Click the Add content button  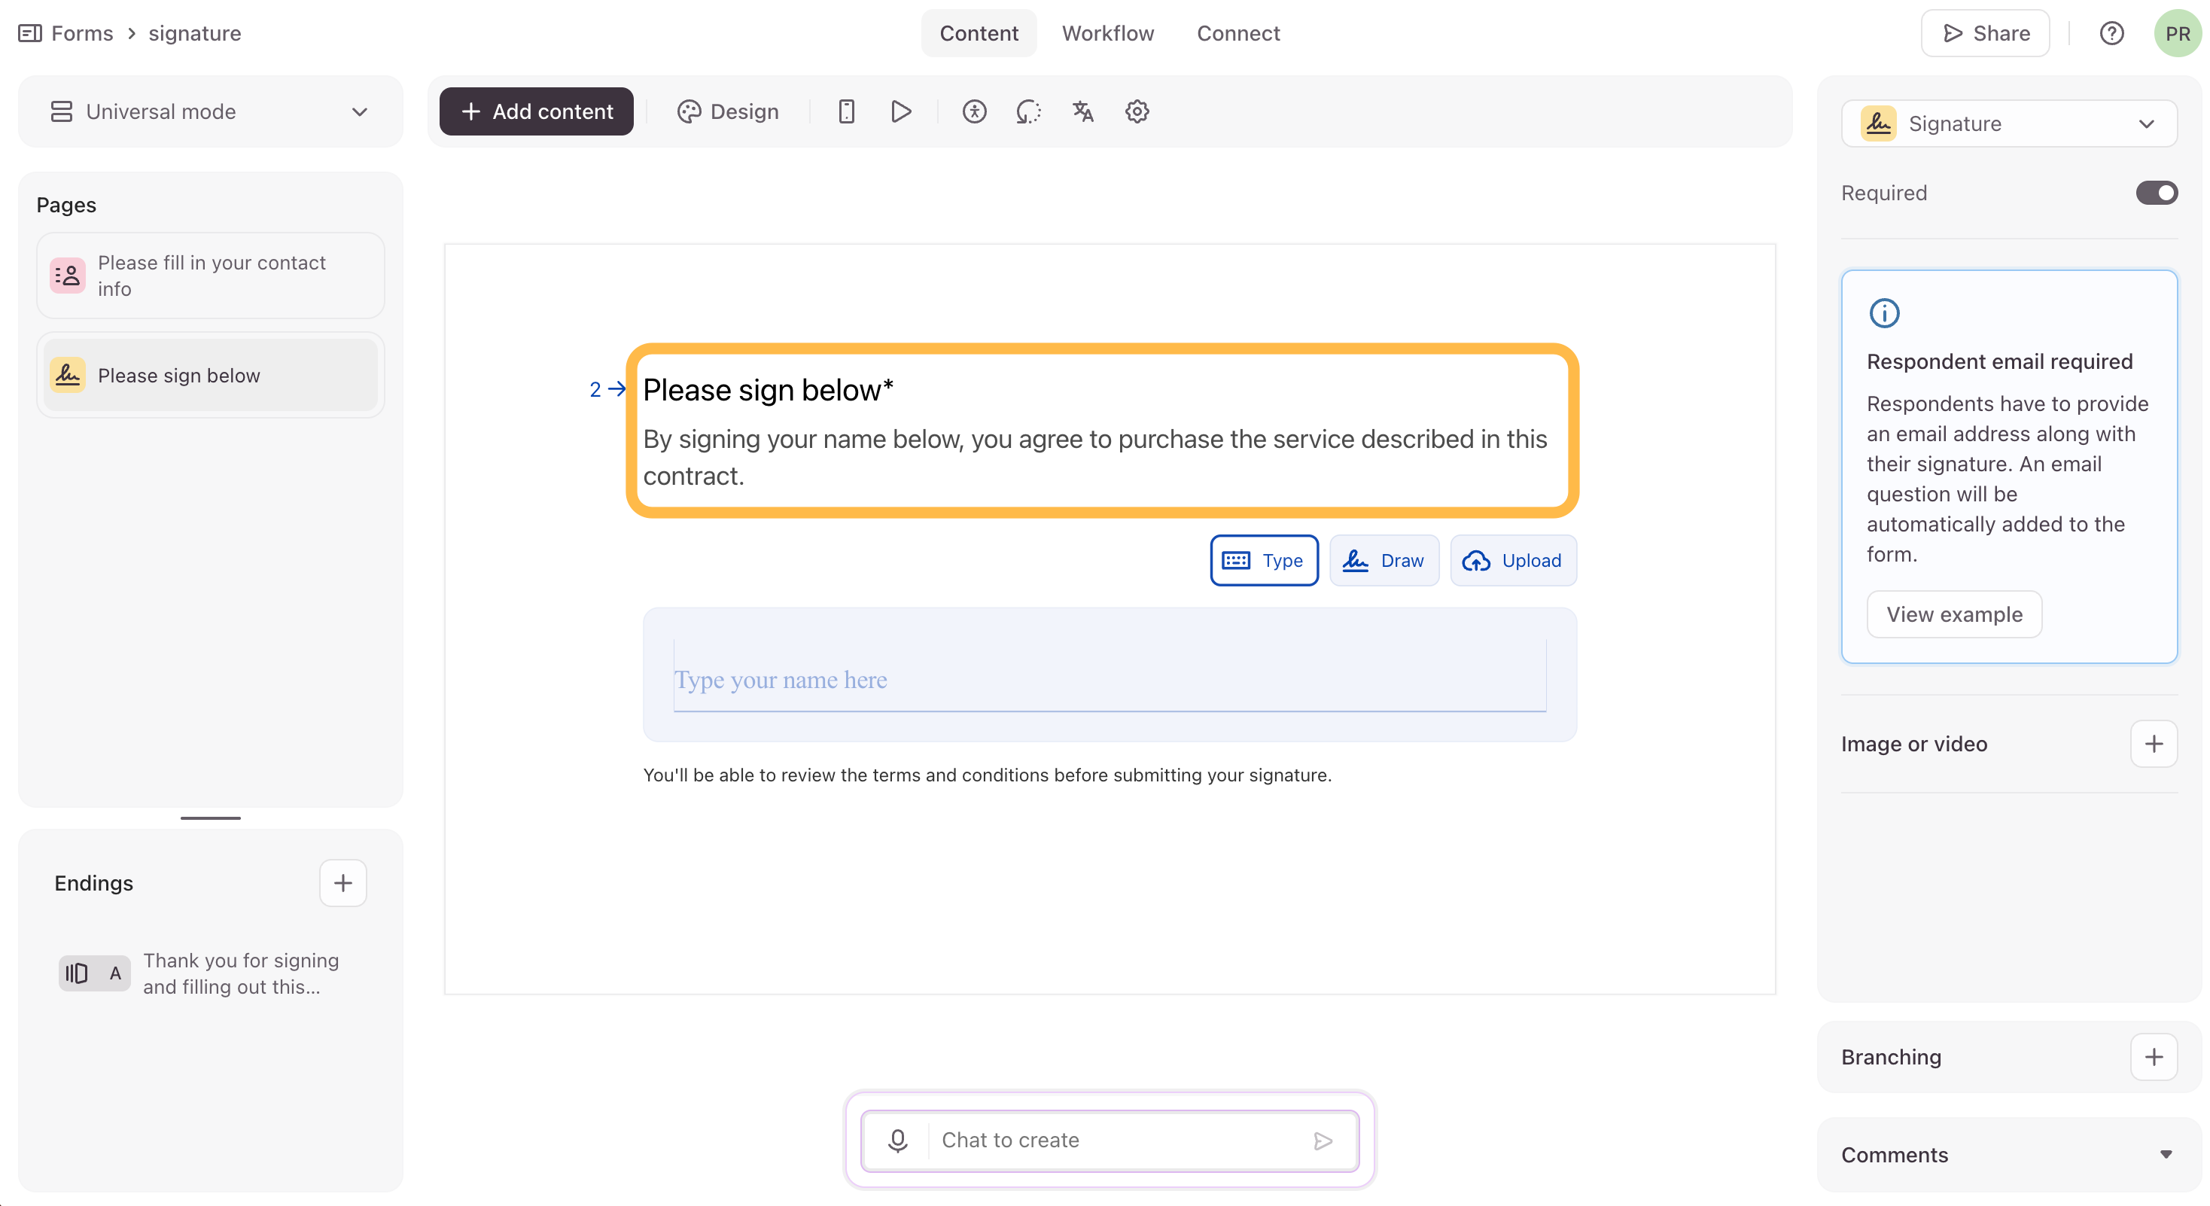(536, 111)
